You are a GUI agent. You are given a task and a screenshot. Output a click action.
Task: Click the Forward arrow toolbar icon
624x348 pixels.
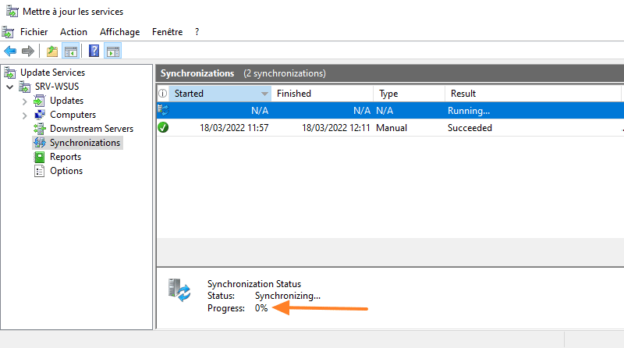click(28, 51)
